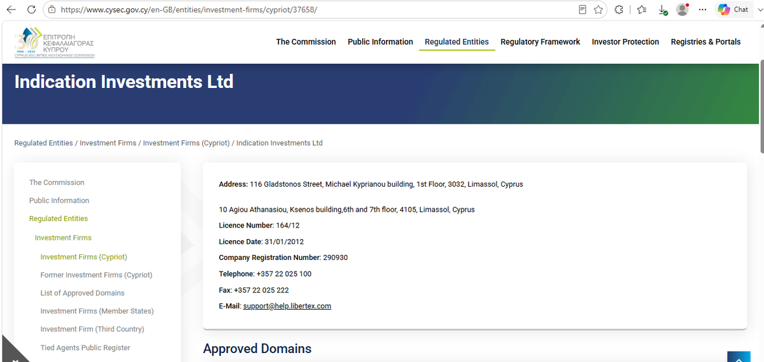Screen dimensions: 764x362
Task: Click Regulated Entities breadcrumb link
Action: 43,143
